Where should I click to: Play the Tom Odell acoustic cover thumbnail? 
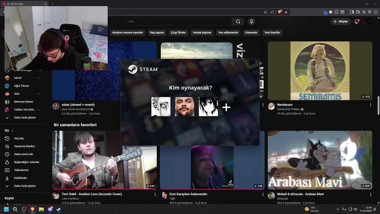pos(104,160)
